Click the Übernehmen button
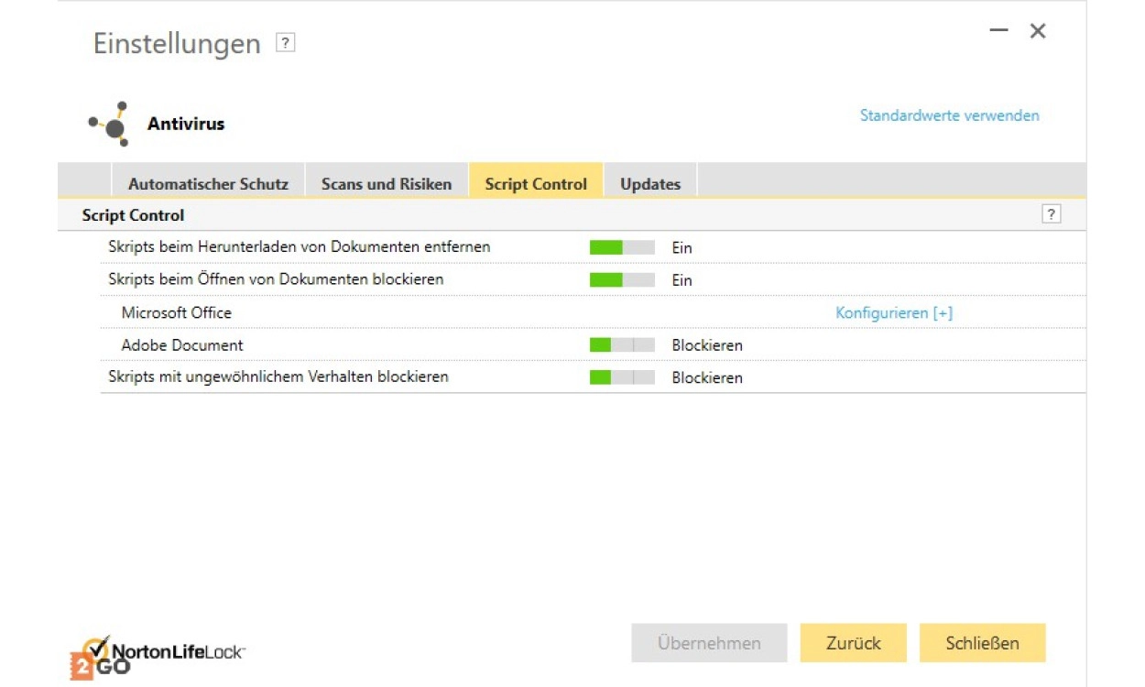The height and width of the screenshot is (687, 1145). 709,643
